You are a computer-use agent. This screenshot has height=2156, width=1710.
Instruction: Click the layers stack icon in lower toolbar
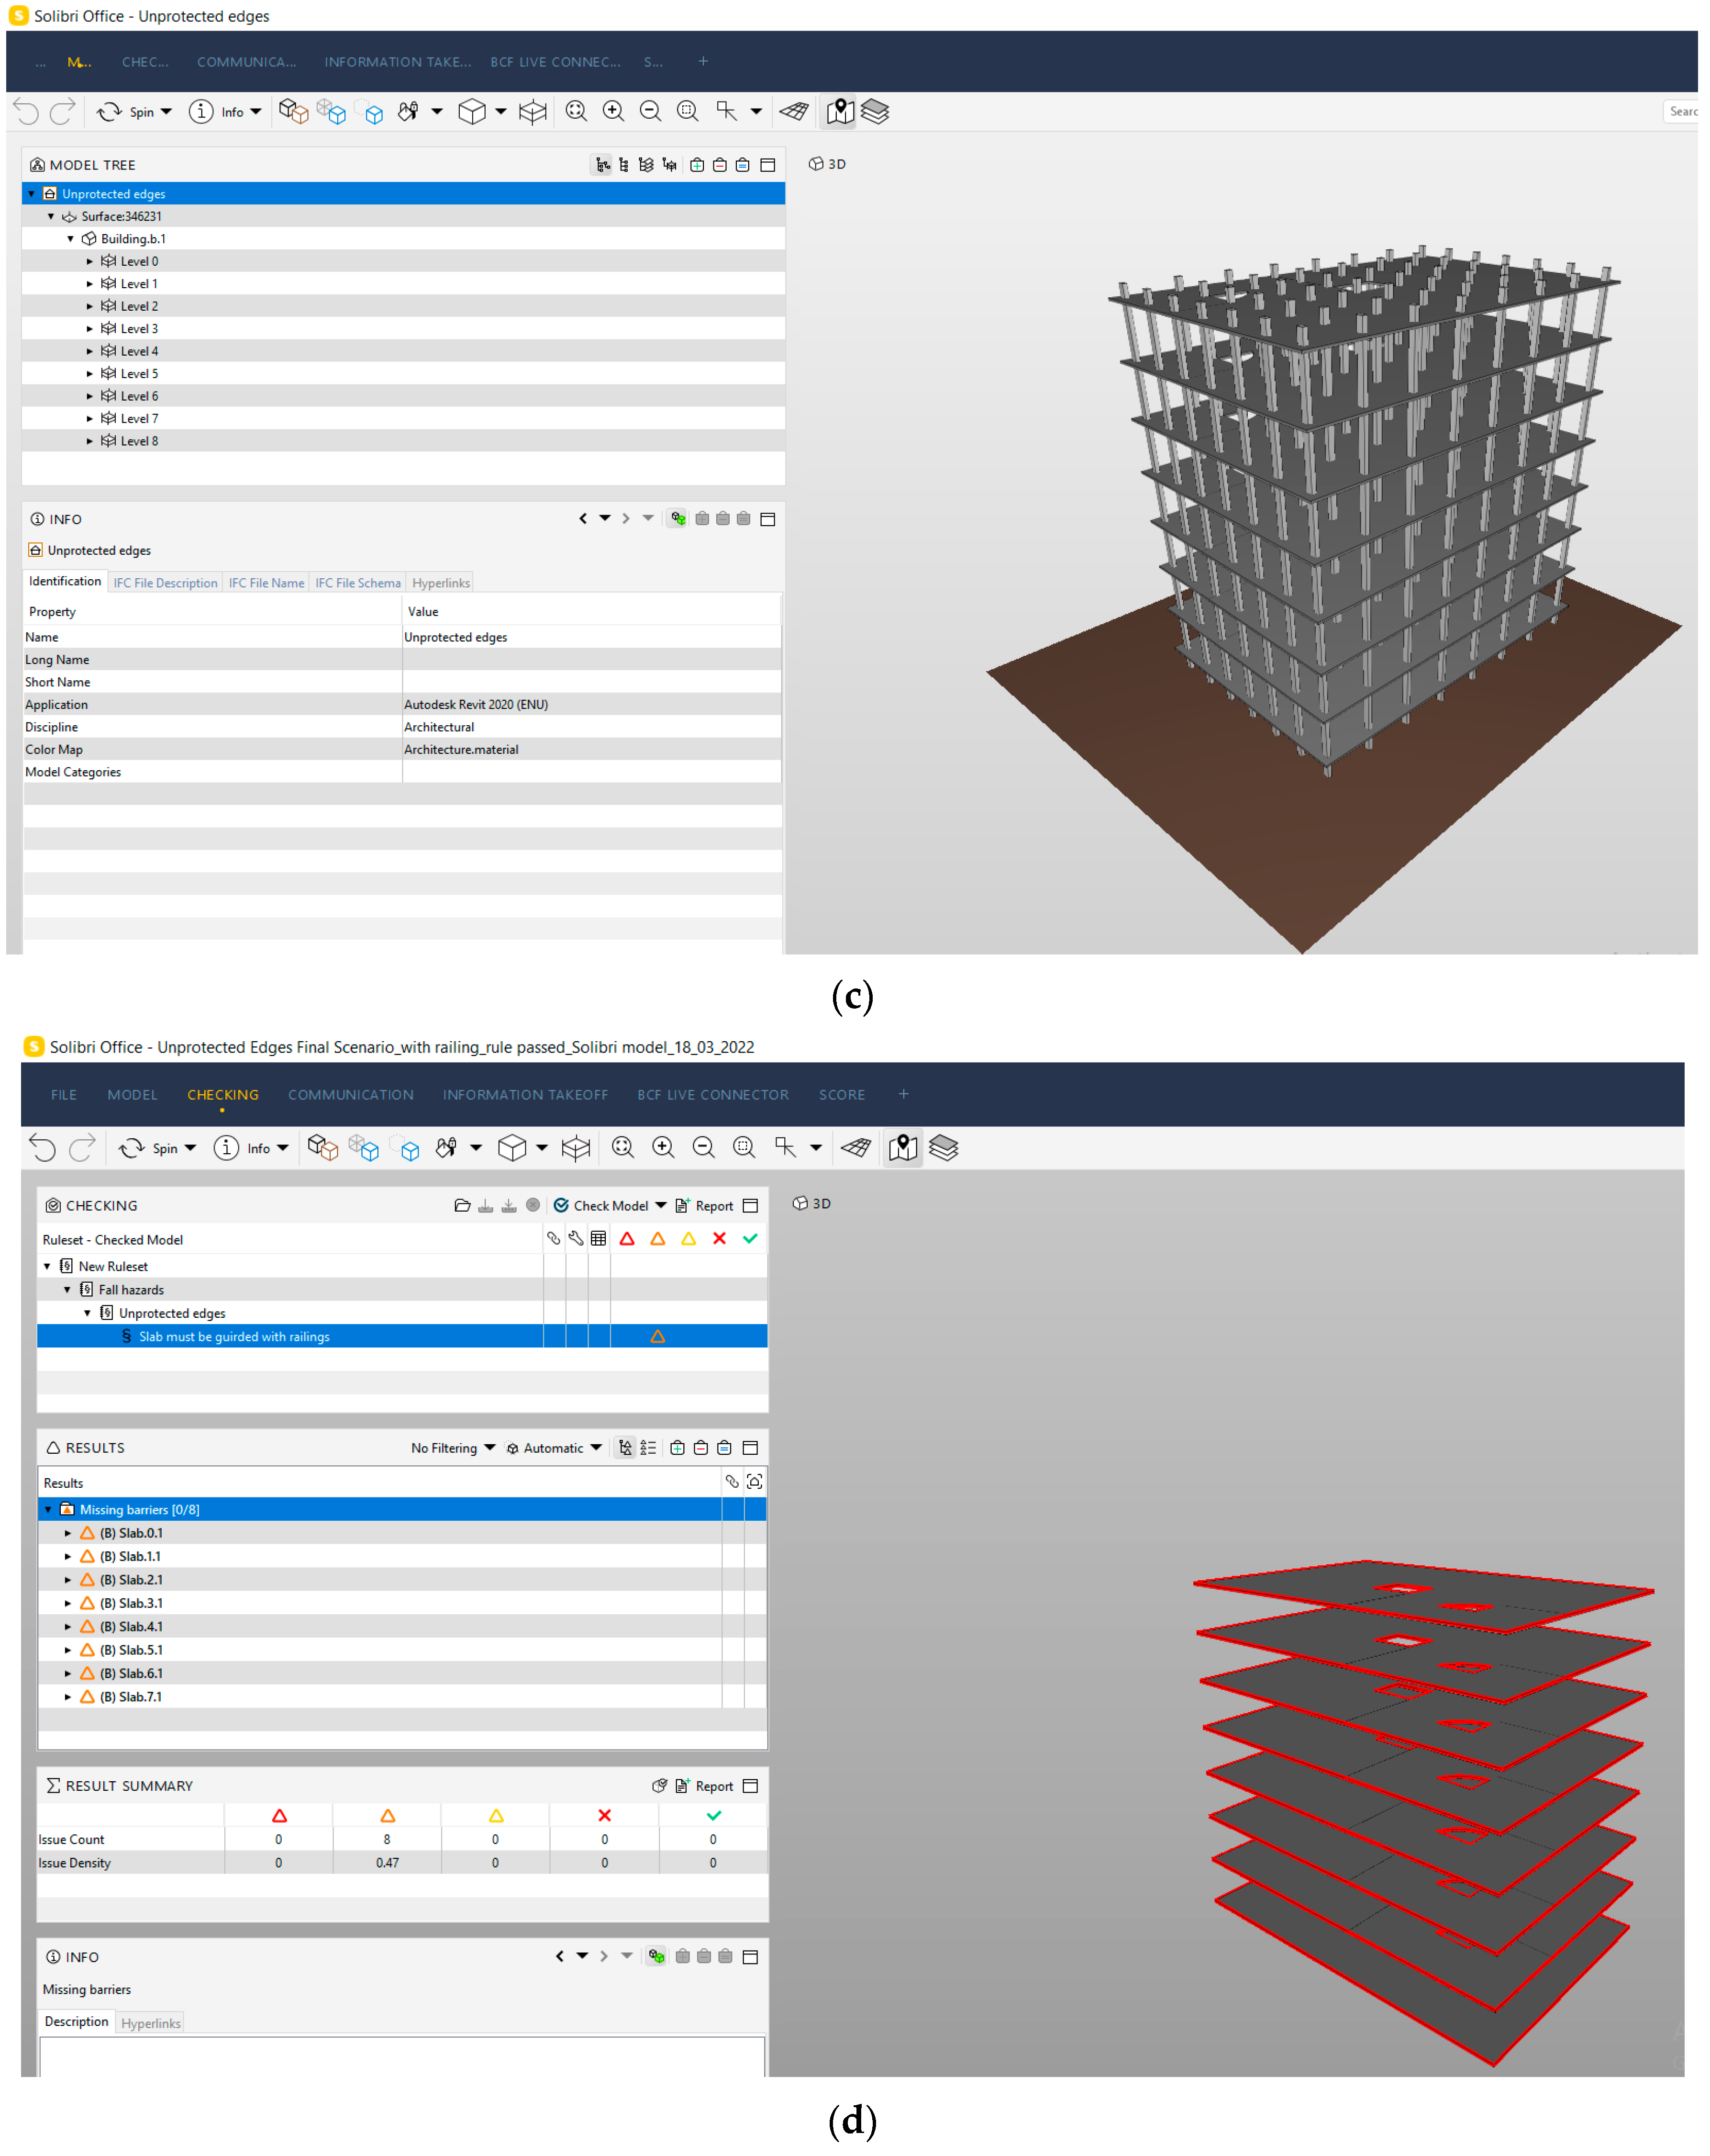click(x=944, y=1148)
